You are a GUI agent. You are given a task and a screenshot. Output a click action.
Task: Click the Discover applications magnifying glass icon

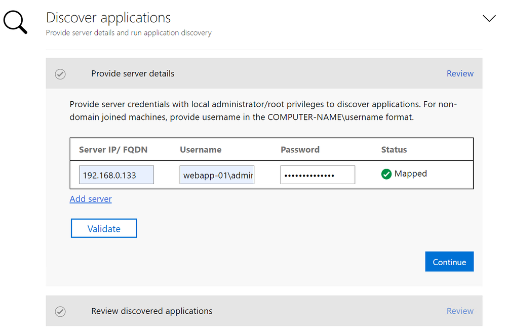click(x=15, y=22)
